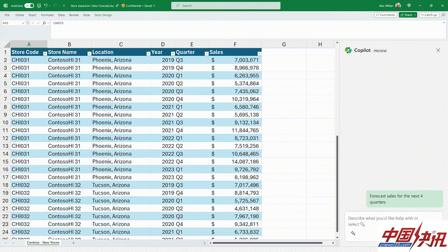Image resolution: width=448 pixels, height=252 pixels.
Task: Open the Quarter column filter dropdown
Action: point(206,53)
